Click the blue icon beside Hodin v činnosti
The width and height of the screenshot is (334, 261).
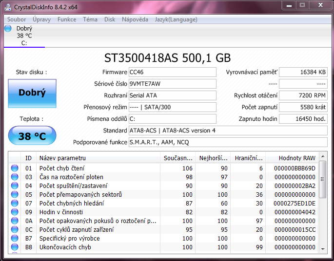pyautogui.click(x=15, y=212)
